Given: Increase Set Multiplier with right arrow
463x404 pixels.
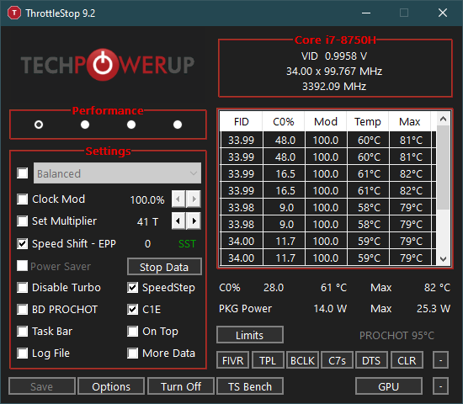Looking at the screenshot, I should pyautogui.click(x=194, y=221).
